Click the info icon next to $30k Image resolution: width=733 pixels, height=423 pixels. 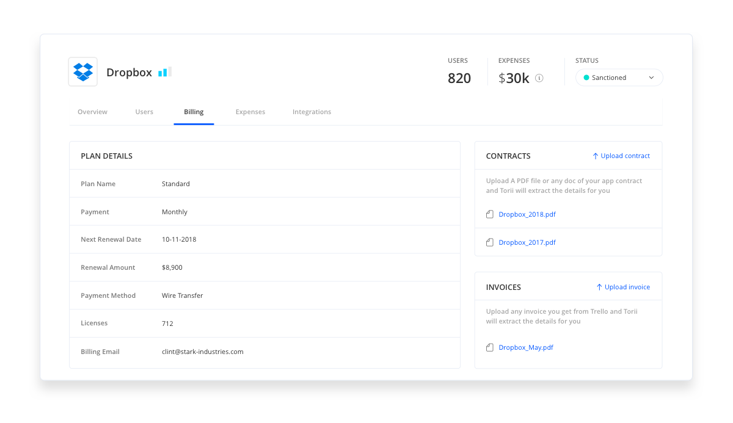click(x=539, y=78)
